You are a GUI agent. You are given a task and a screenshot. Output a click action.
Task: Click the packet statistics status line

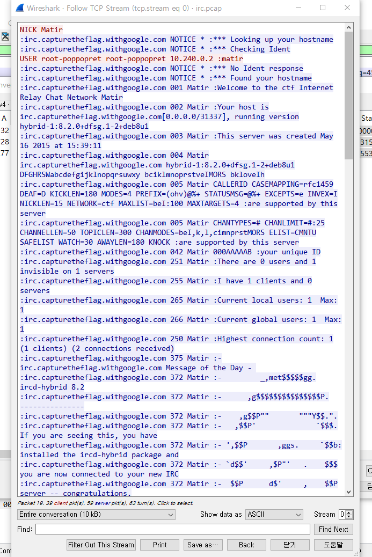106,503
